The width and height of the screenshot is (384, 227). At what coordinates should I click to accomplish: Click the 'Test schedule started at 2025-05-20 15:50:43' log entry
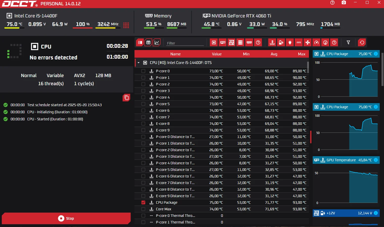pos(64,105)
